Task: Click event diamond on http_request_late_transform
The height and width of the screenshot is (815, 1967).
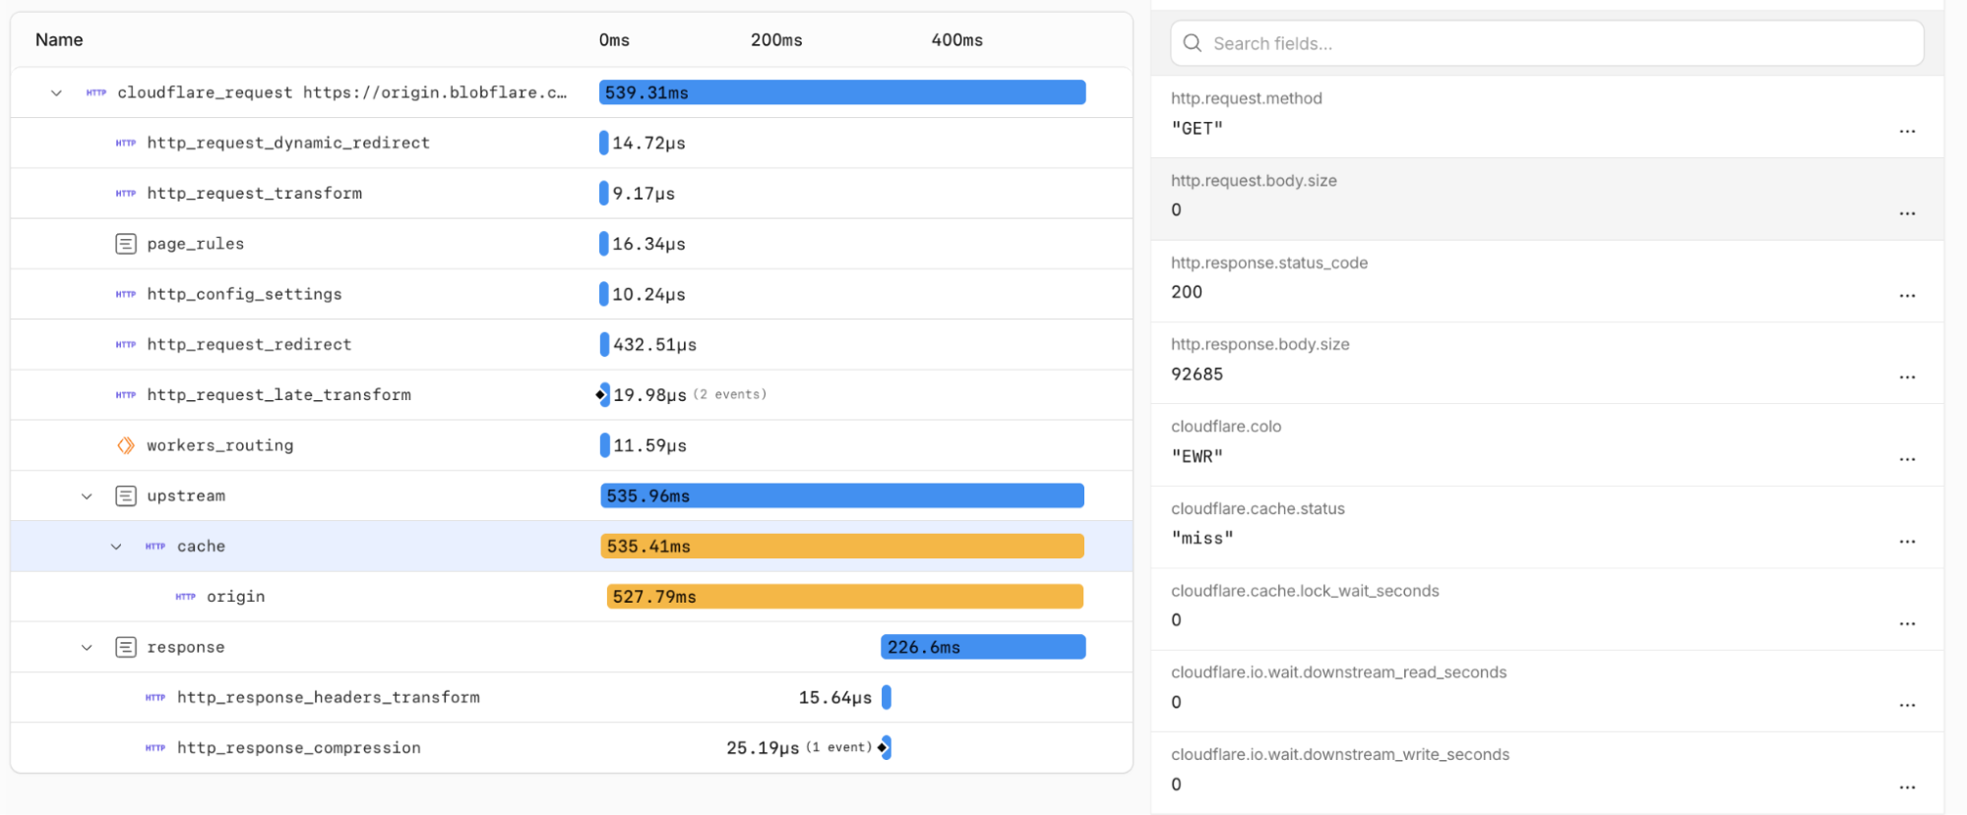Action: click(x=600, y=394)
